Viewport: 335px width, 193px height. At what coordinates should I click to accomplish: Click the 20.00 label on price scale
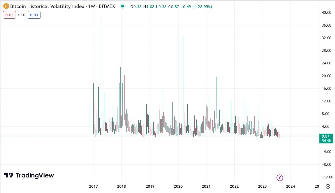[326, 76]
